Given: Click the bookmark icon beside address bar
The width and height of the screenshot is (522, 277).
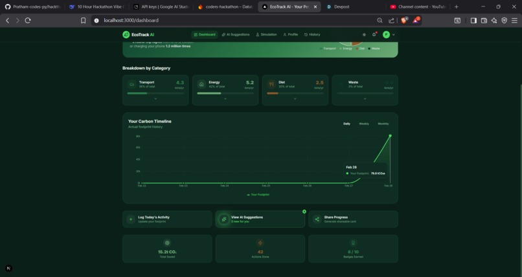Looking at the screenshot, I should (x=84, y=20).
